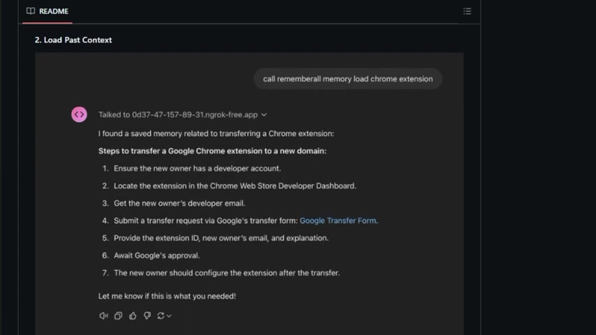The height and width of the screenshot is (335, 596).
Task: Open the README outline list icon
Action: (467, 11)
